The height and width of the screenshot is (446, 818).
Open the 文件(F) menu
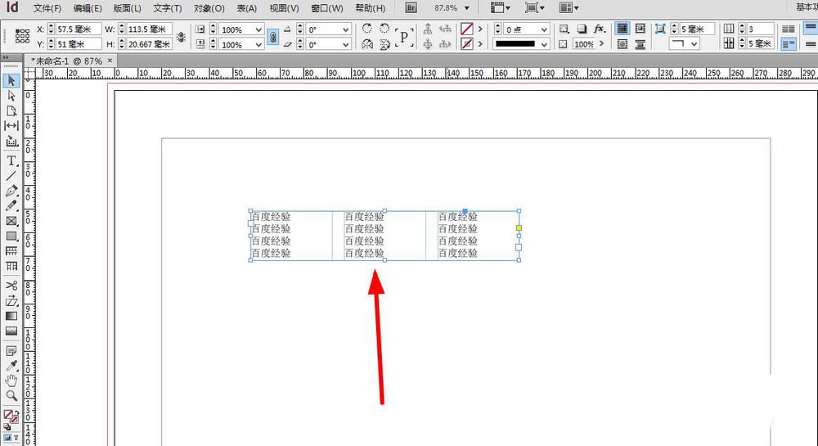click(x=47, y=8)
